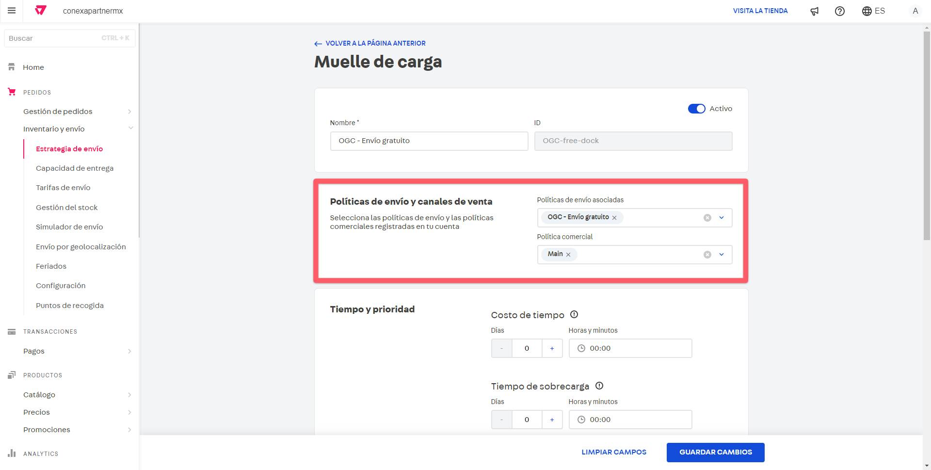Remove the OGC - Envío gratuito tag
The height and width of the screenshot is (470, 931).
[x=614, y=218]
